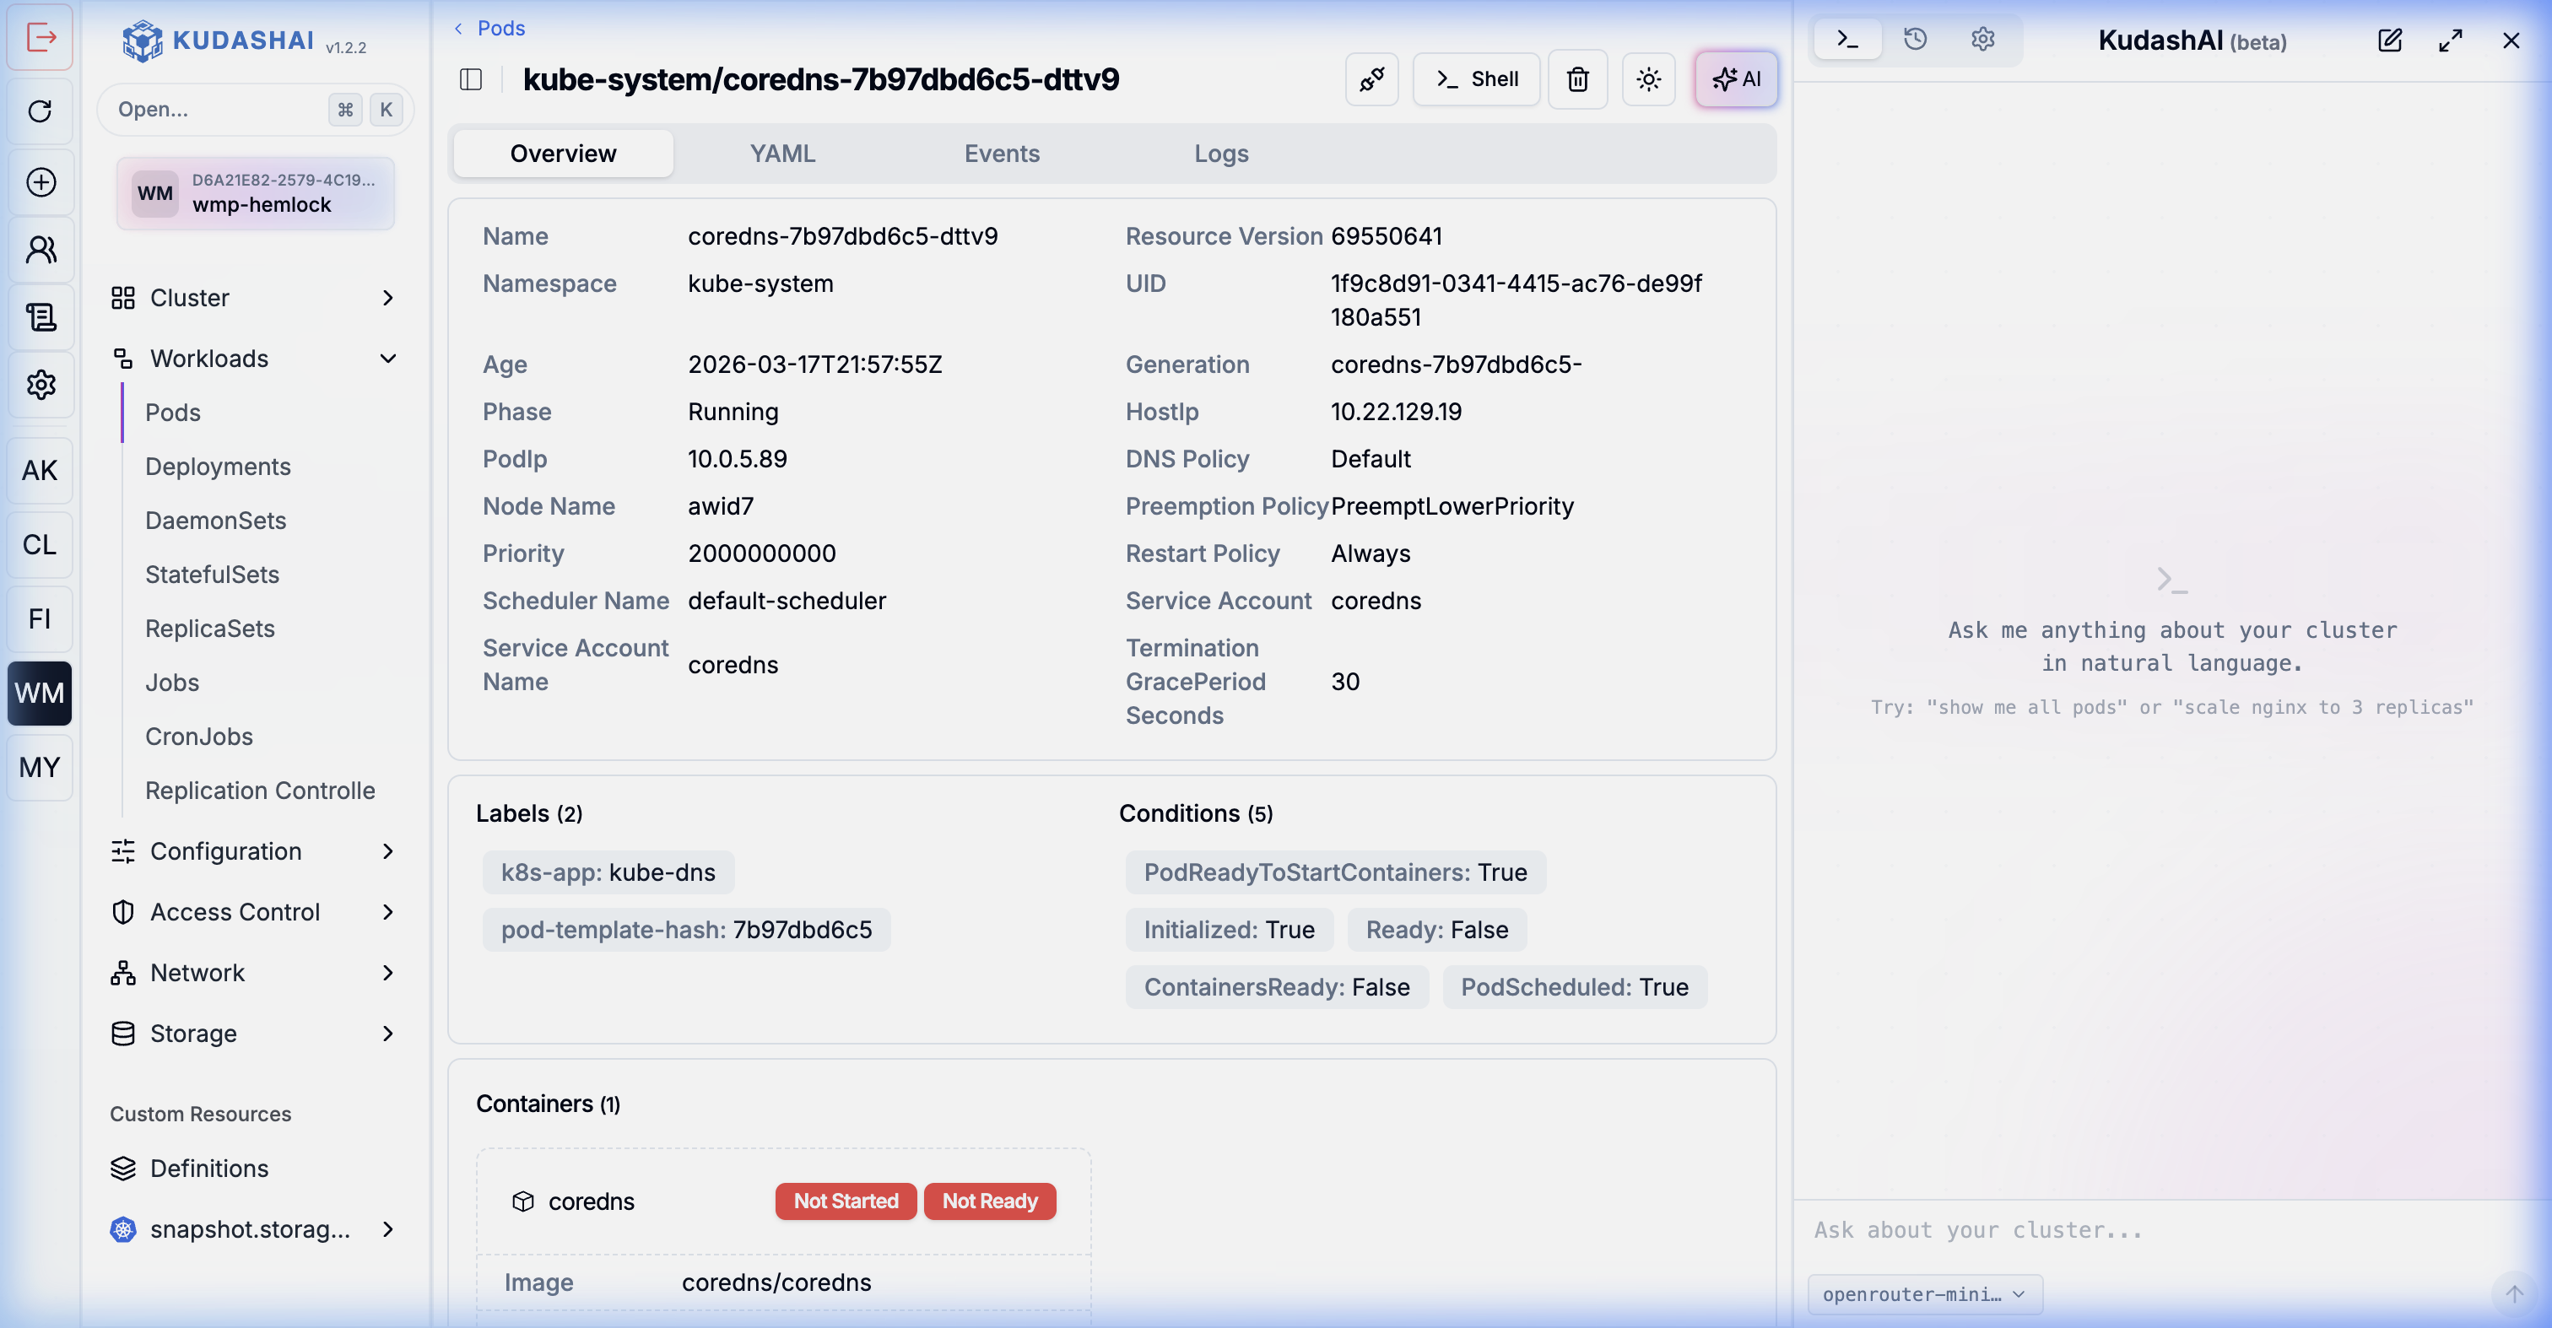The height and width of the screenshot is (1328, 2552).
Task: Toggle the AI assistant button
Action: click(x=1736, y=79)
